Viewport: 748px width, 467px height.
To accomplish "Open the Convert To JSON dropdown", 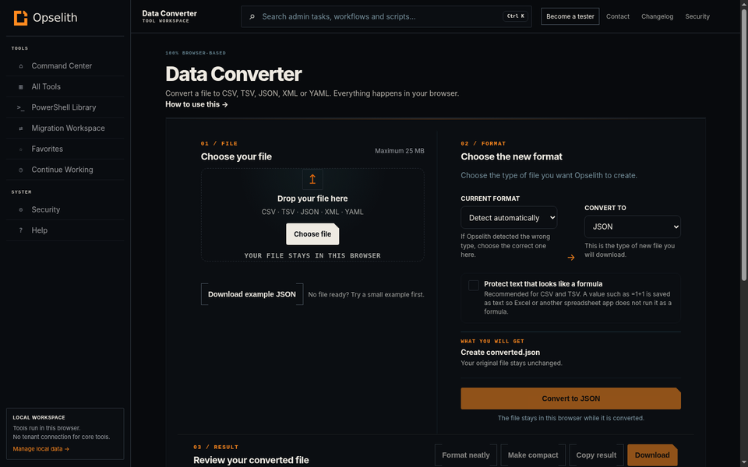I will click(x=632, y=226).
